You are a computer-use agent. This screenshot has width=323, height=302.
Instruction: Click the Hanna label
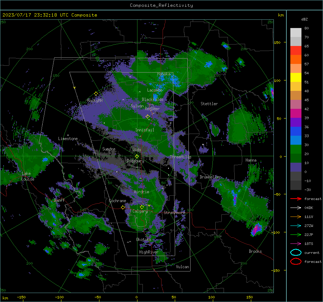tap(251, 160)
